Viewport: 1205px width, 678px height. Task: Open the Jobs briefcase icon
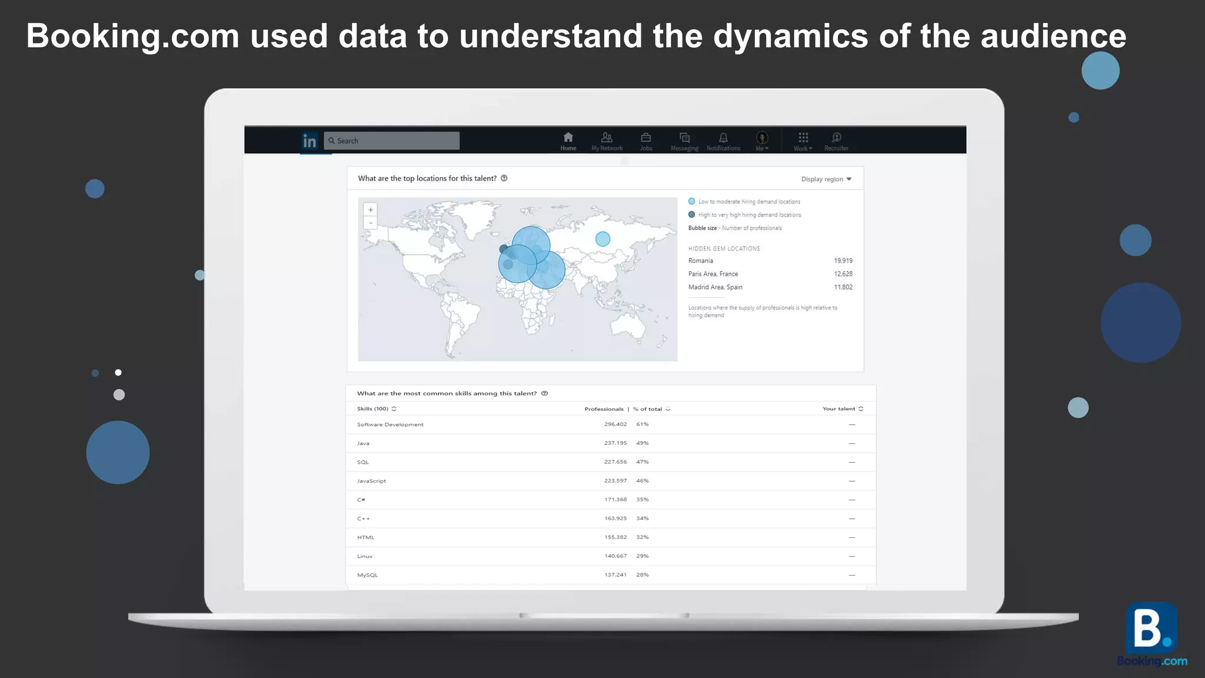646,141
